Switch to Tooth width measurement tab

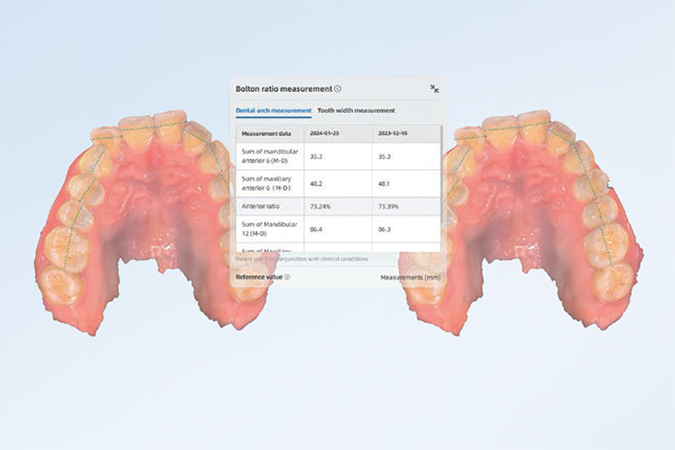click(355, 111)
